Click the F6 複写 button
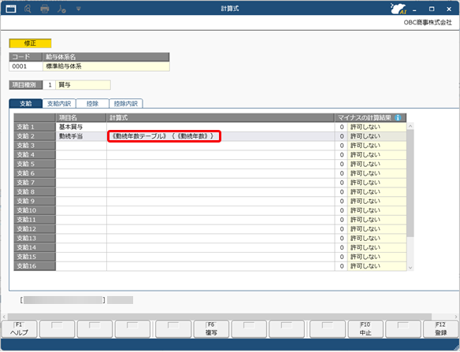 coord(211,329)
